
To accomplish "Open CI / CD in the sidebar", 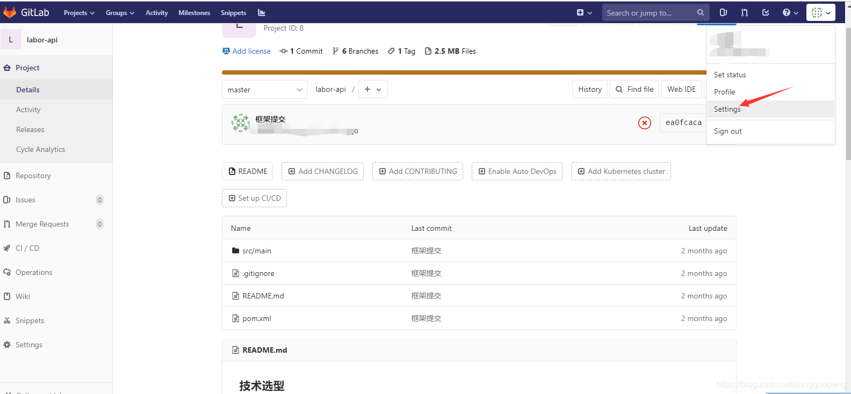I will click(x=56, y=248).
